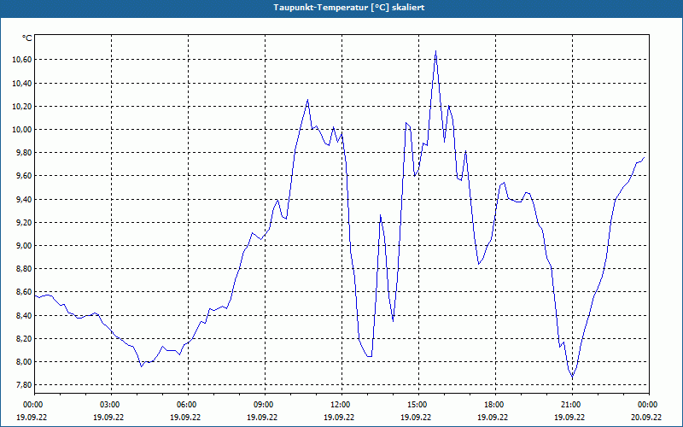Click the curve's highest peak above 10,60
Viewport: 683px width, 427px height.
(x=435, y=51)
